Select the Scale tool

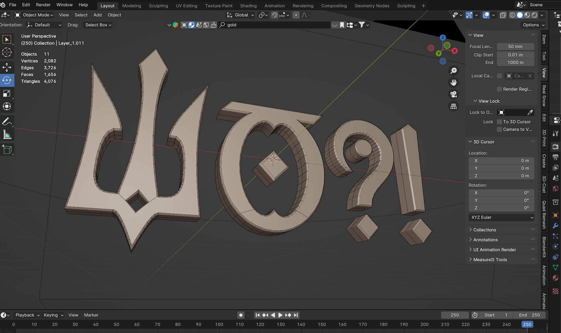7,93
